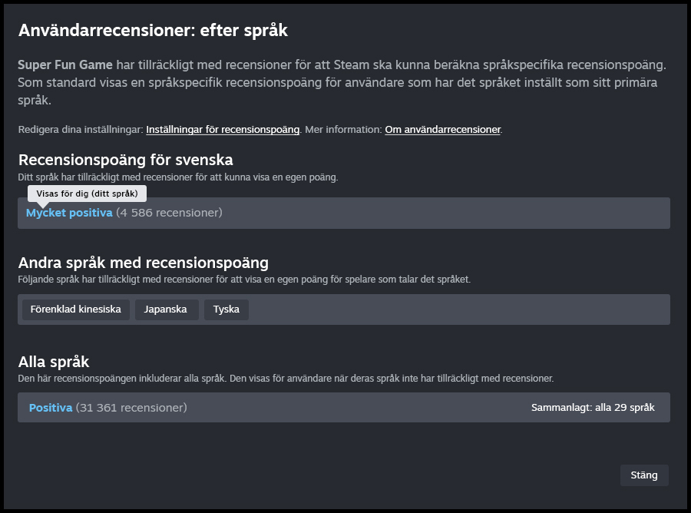
Task: Click the Redigera dina inställningar text
Action: [x=81, y=130]
